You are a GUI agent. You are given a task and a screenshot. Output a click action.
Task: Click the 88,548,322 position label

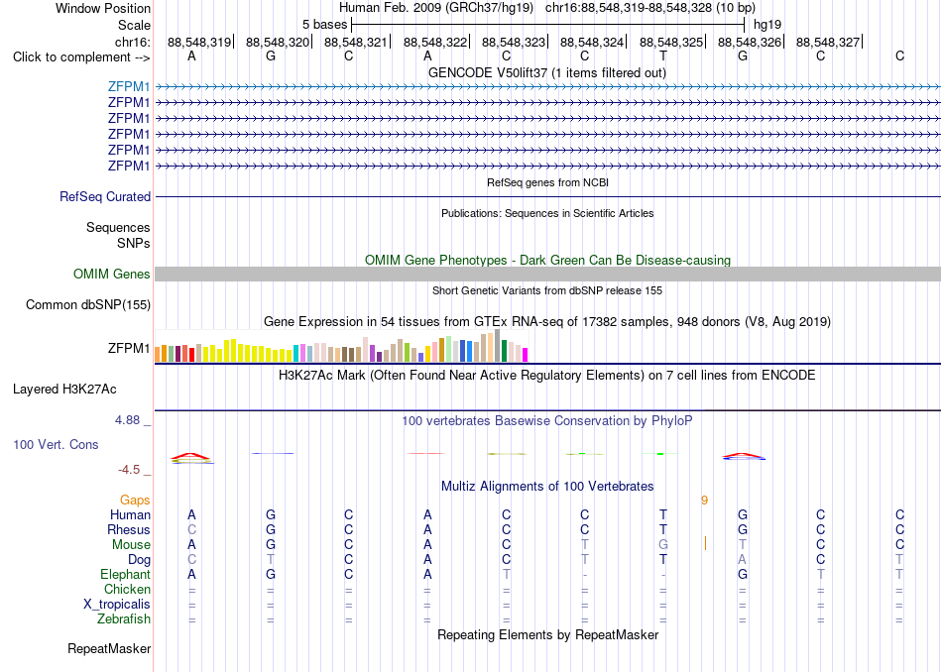tap(435, 42)
